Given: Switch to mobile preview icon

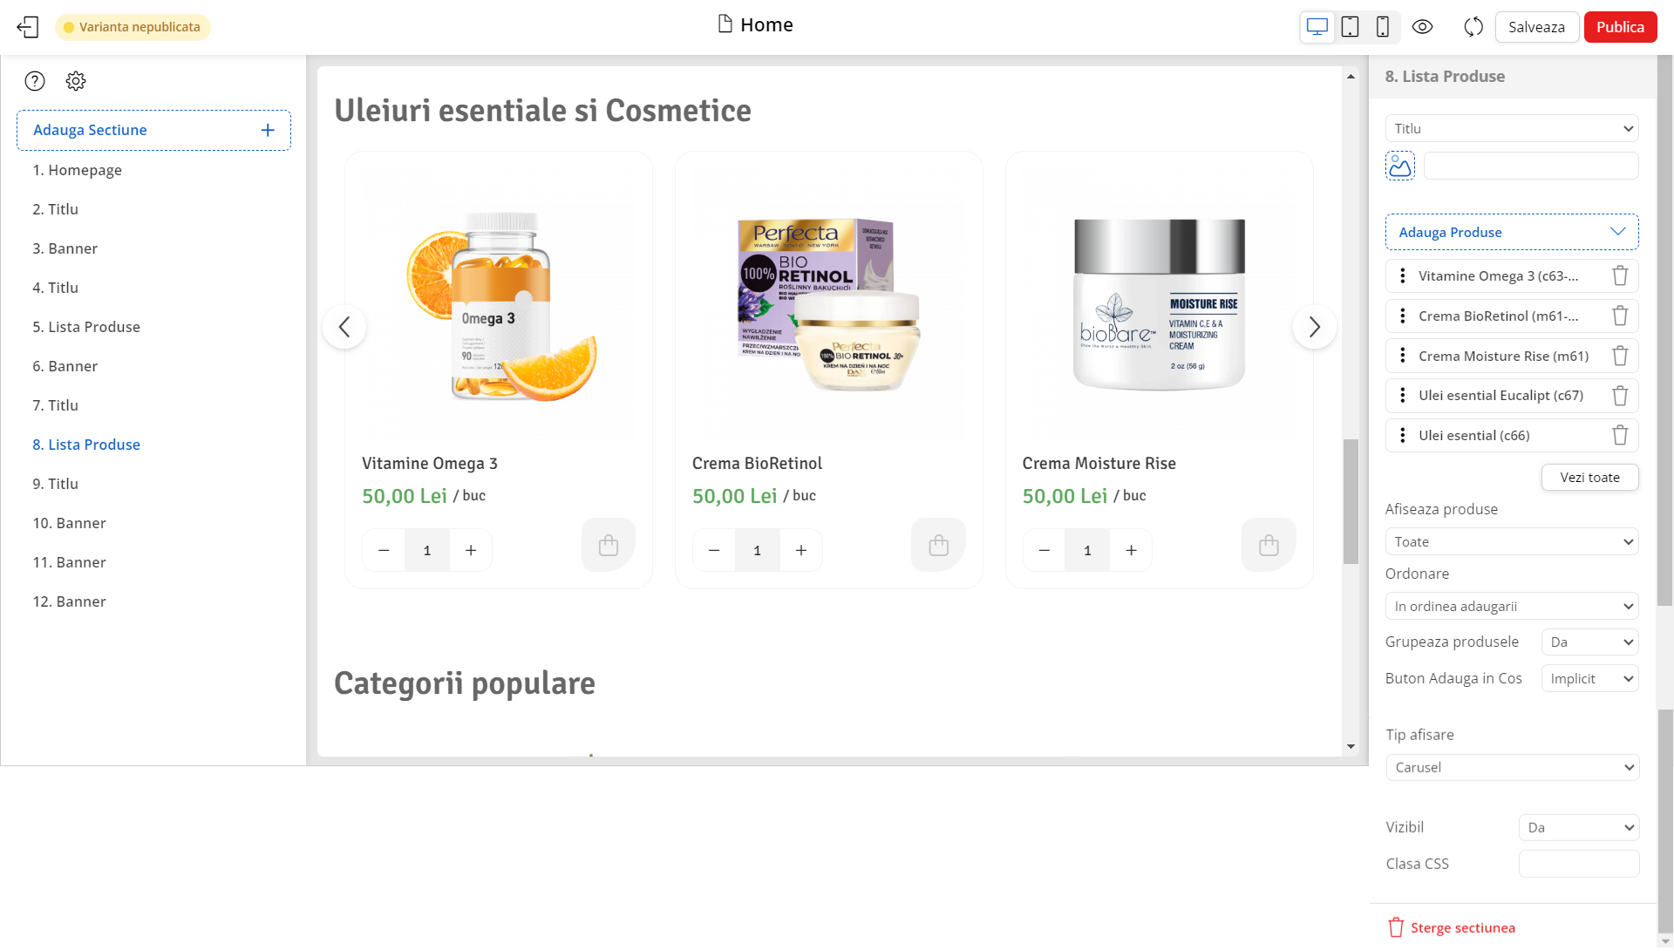Looking at the screenshot, I should [x=1382, y=27].
